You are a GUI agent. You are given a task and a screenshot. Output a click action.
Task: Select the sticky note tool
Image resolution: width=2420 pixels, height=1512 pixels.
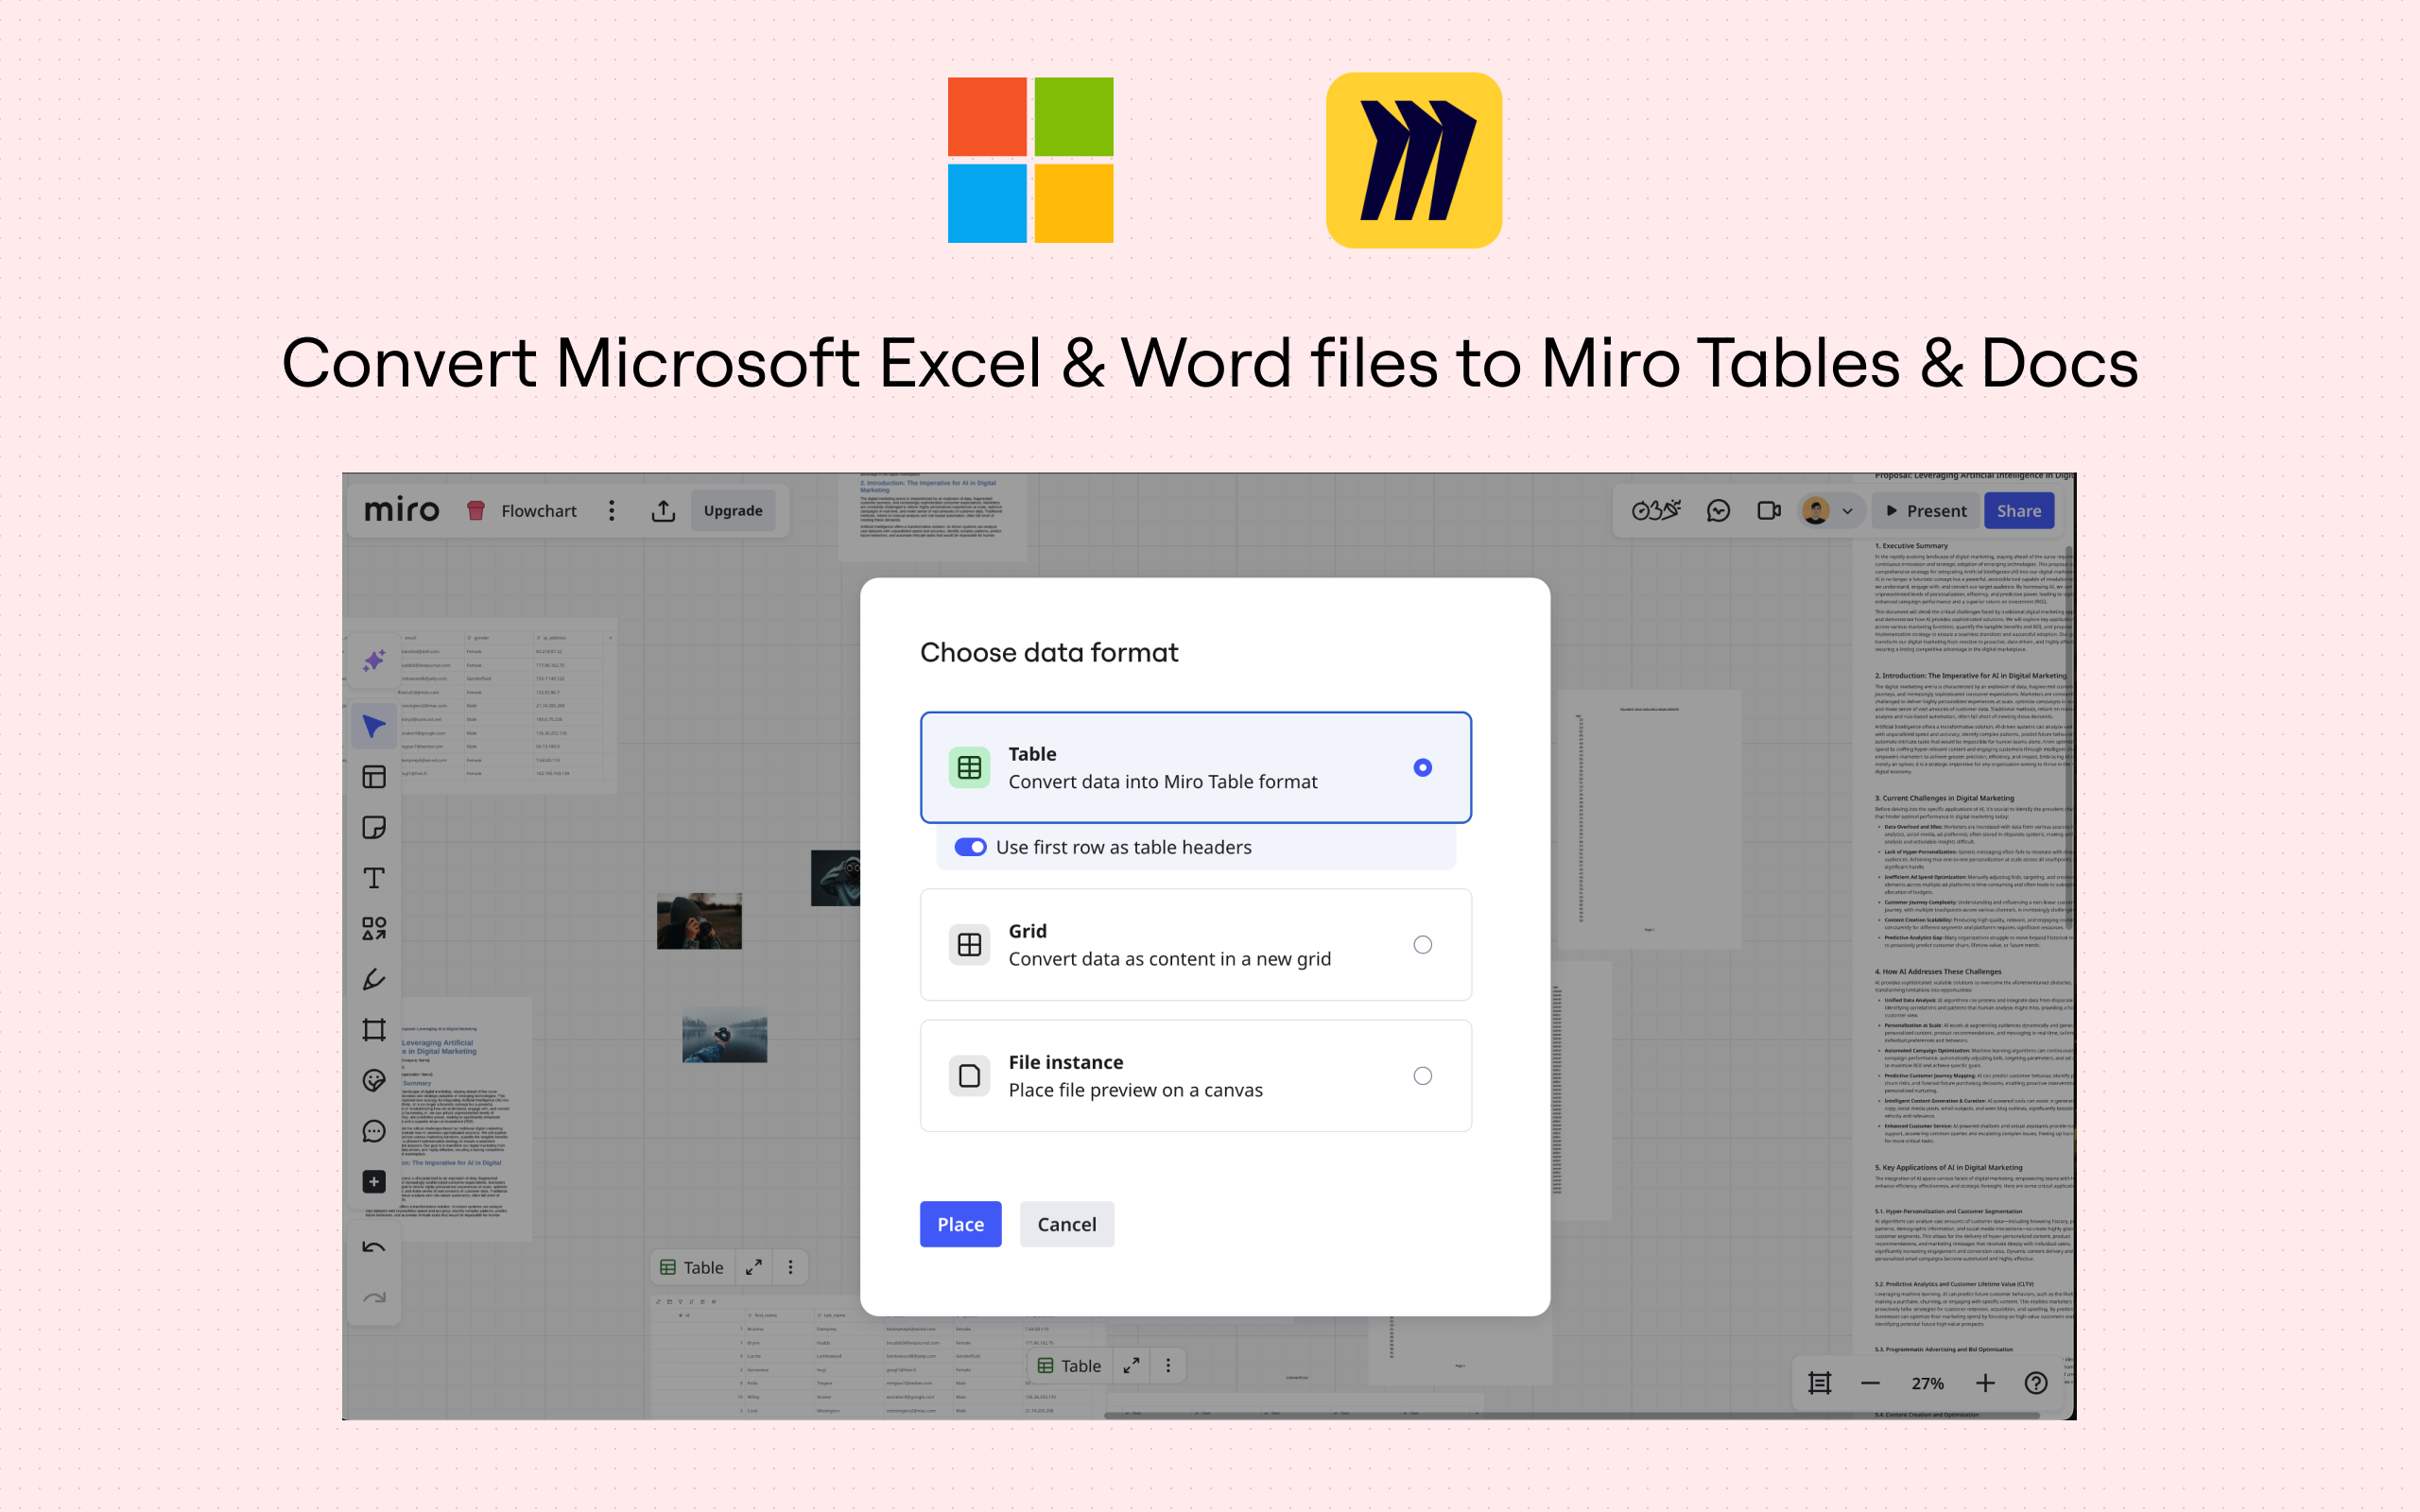(x=374, y=827)
